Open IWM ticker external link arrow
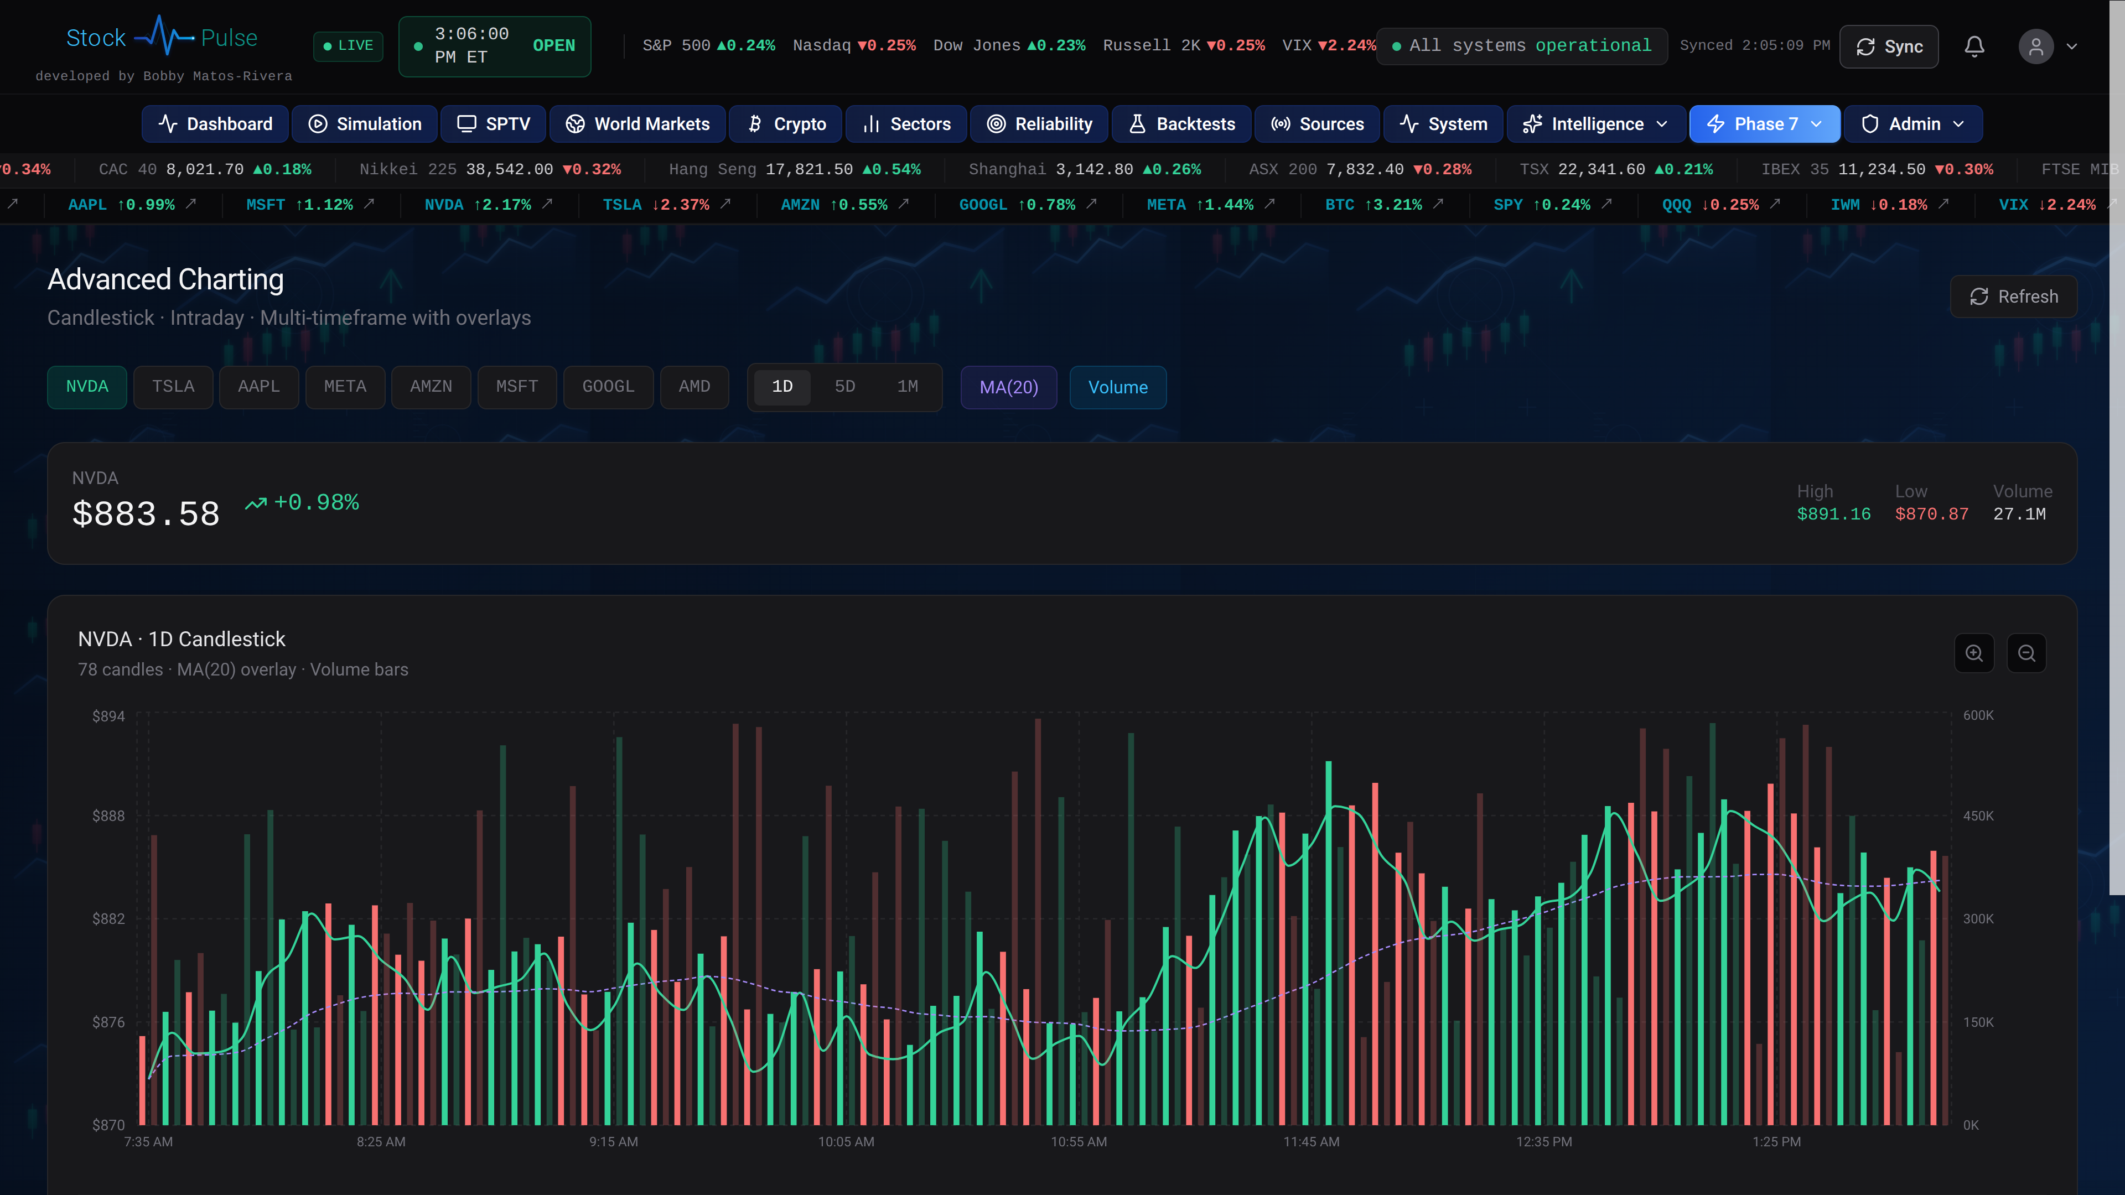2125x1195 pixels. pos(1943,204)
